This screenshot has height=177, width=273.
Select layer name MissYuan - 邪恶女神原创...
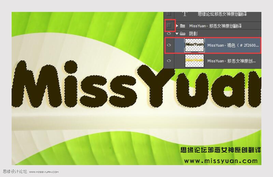coord(231,61)
